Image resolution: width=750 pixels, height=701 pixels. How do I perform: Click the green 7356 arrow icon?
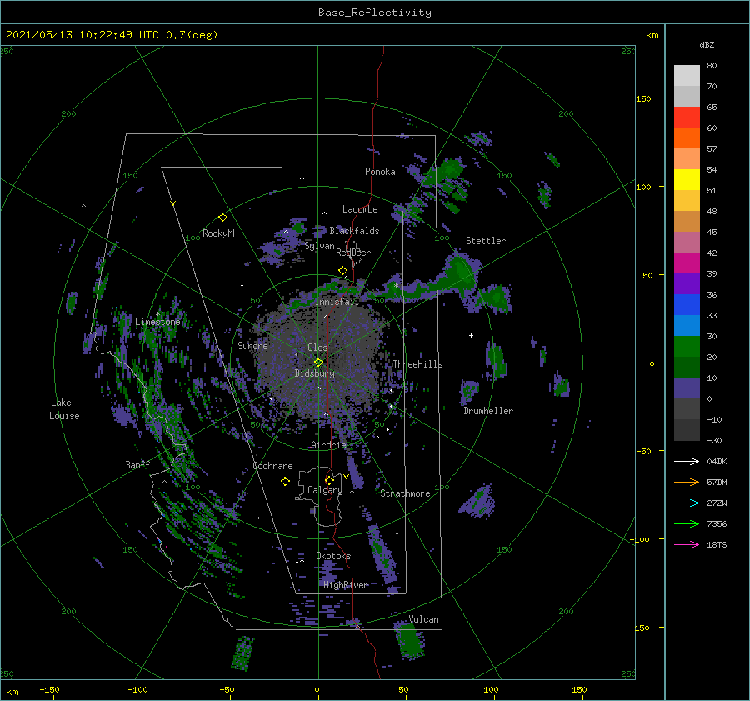click(687, 524)
